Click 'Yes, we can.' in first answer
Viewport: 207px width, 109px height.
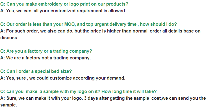[19, 11]
